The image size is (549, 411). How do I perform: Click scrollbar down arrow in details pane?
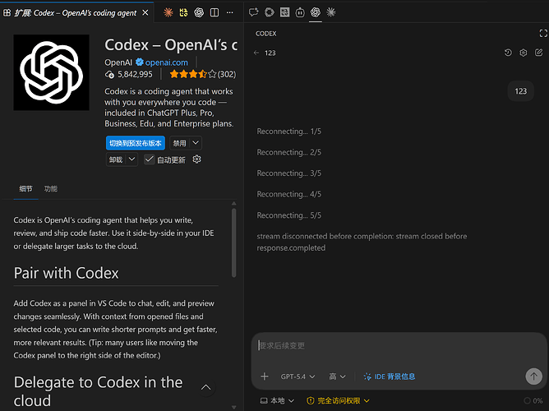233,407
